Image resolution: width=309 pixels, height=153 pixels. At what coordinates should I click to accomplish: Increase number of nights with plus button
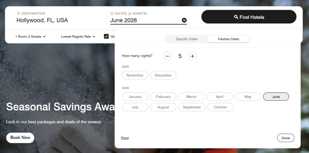(x=192, y=56)
